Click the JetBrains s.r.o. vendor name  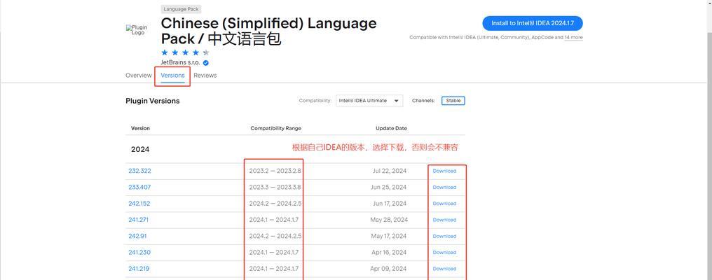coord(180,62)
